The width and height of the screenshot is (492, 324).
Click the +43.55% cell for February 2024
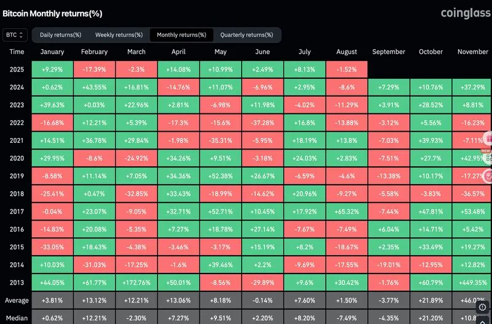94,87
